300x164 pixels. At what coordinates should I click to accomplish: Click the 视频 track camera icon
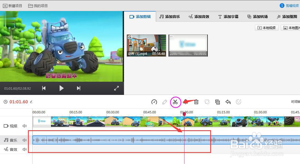tap(6, 126)
